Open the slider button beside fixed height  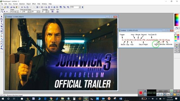coord(39,12)
